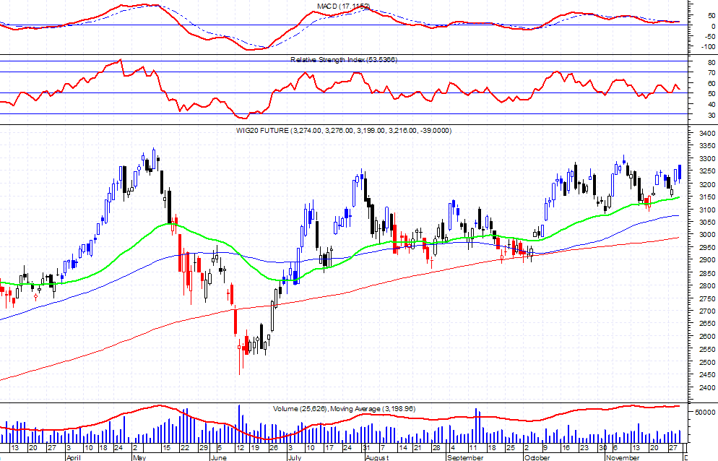Click the date label 19 on time axis

point(255,448)
